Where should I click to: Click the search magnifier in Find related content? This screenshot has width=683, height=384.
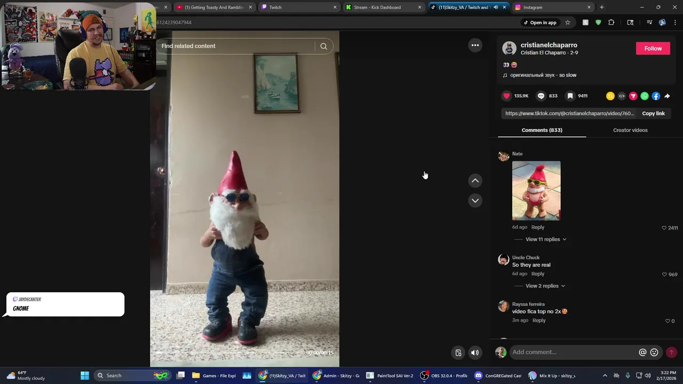(x=323, y=46)
